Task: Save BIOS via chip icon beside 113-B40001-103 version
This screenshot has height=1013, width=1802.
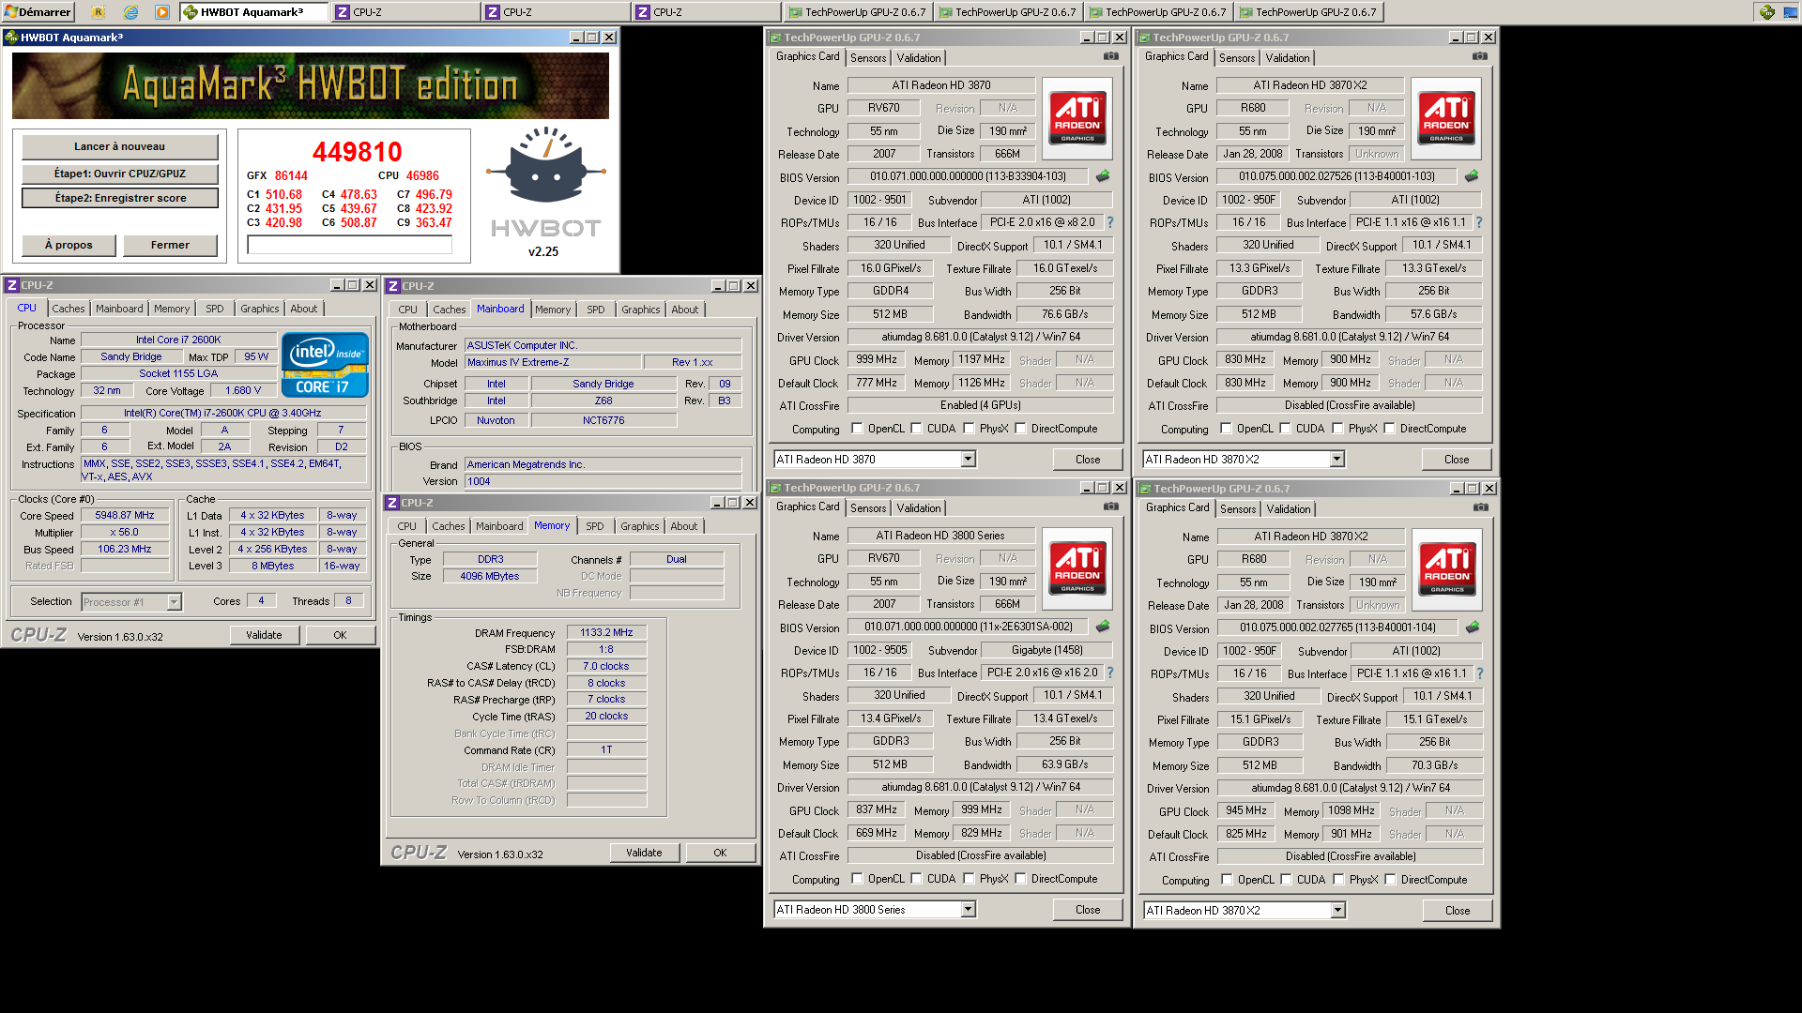Action: (x=1472, y=176)
